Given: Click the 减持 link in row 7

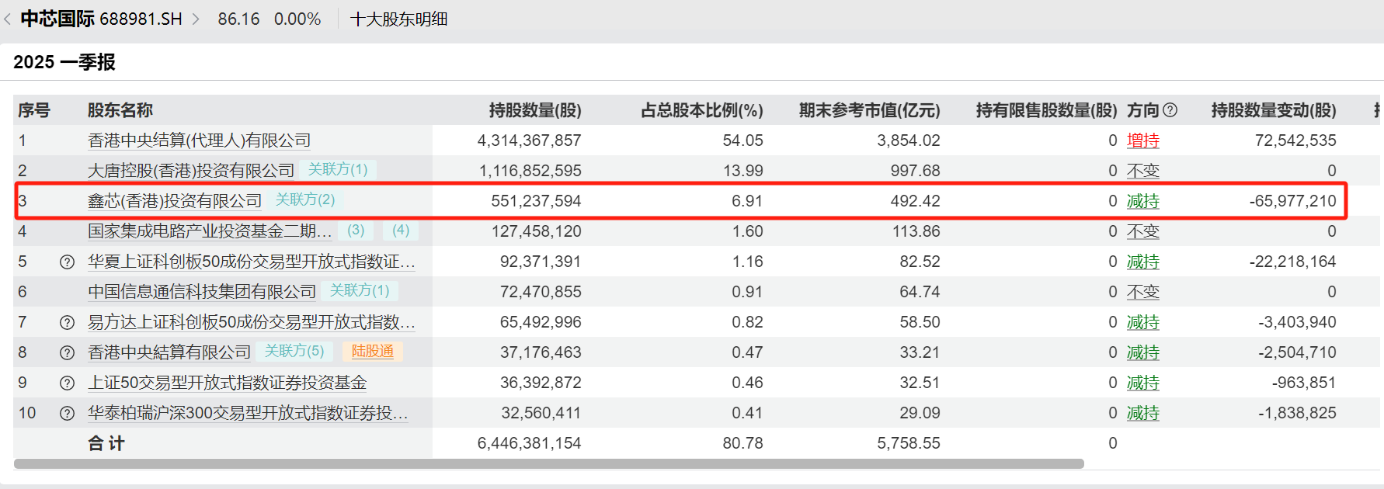Looking at the screenshot, I should 1143,322.
